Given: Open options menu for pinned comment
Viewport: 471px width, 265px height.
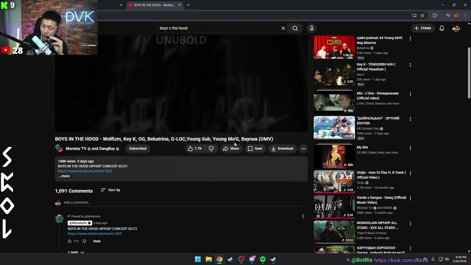Looking at the screenshot, I should [303, 216].
